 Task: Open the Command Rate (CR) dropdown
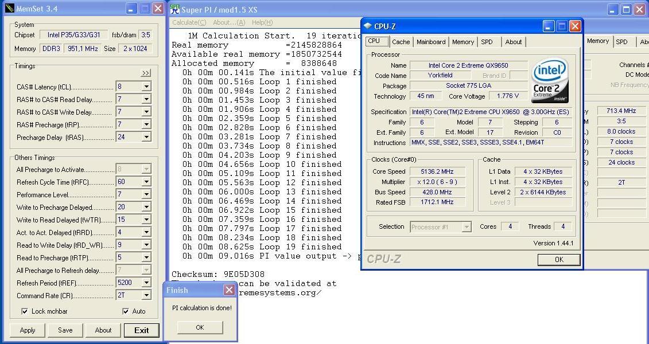[146, 295]
